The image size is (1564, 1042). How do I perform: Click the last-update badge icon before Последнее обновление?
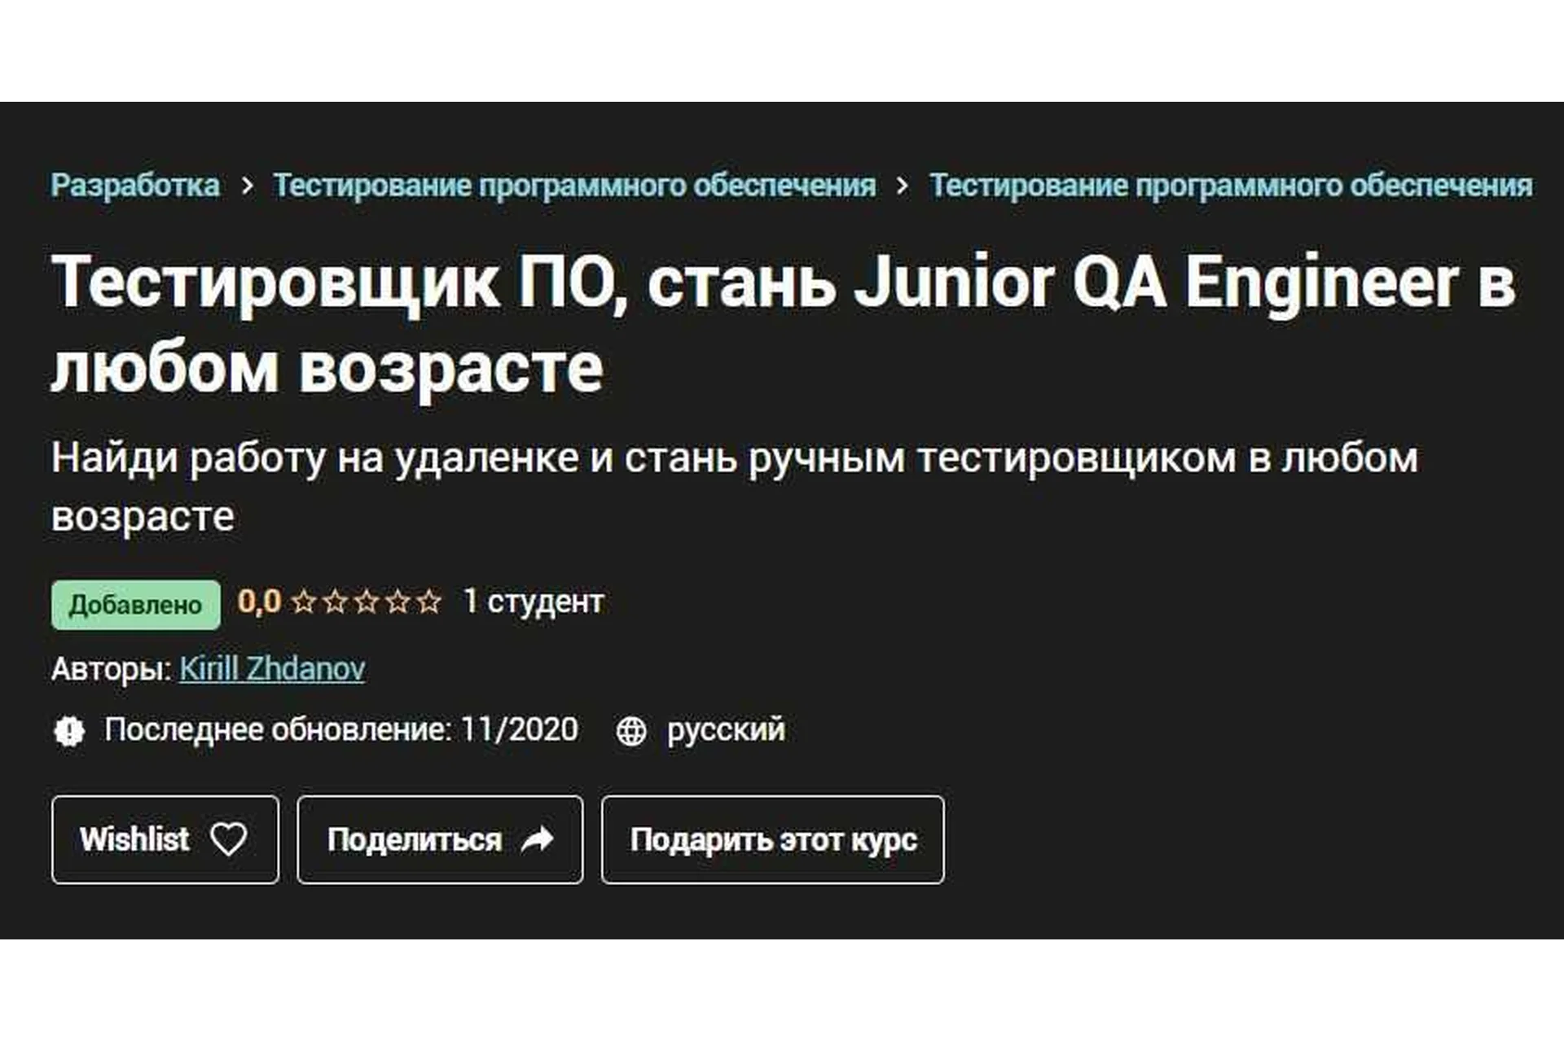70,730
